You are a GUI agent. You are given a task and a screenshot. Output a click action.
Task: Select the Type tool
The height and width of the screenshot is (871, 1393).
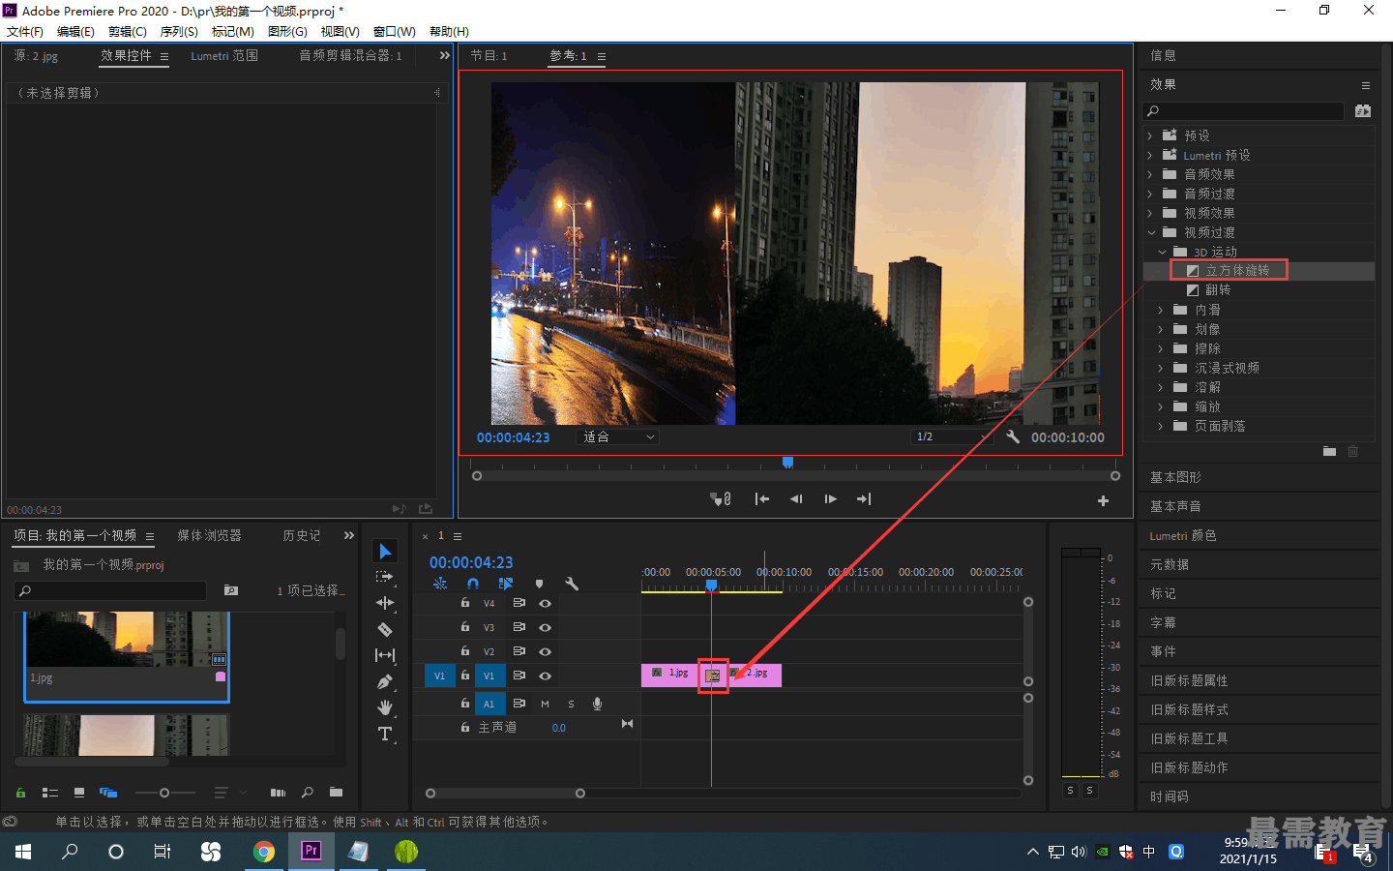(x=385, y=734)
